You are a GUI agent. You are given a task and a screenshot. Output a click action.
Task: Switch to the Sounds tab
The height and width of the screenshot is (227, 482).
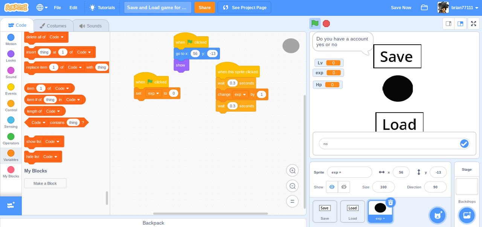[x=90, y=26]
